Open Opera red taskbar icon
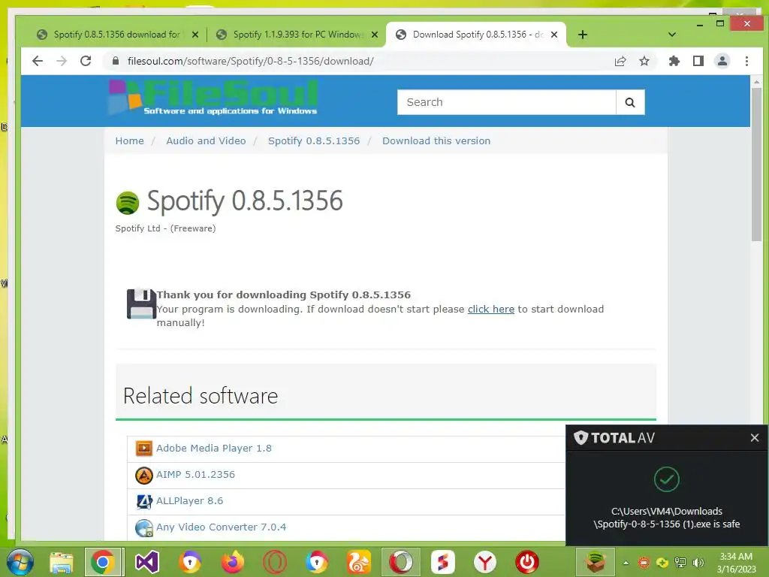Image resolution: width=769 pixels, height=577 pixels. tap(275, 562)
